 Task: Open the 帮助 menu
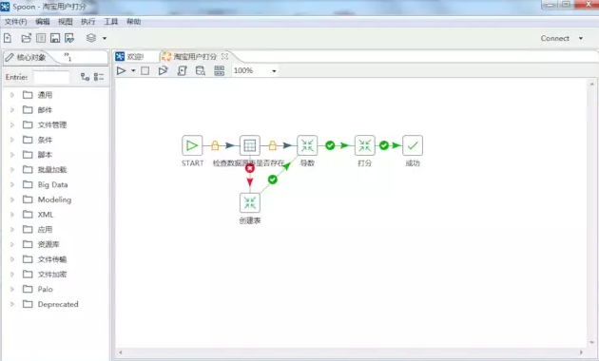(134, 22)
